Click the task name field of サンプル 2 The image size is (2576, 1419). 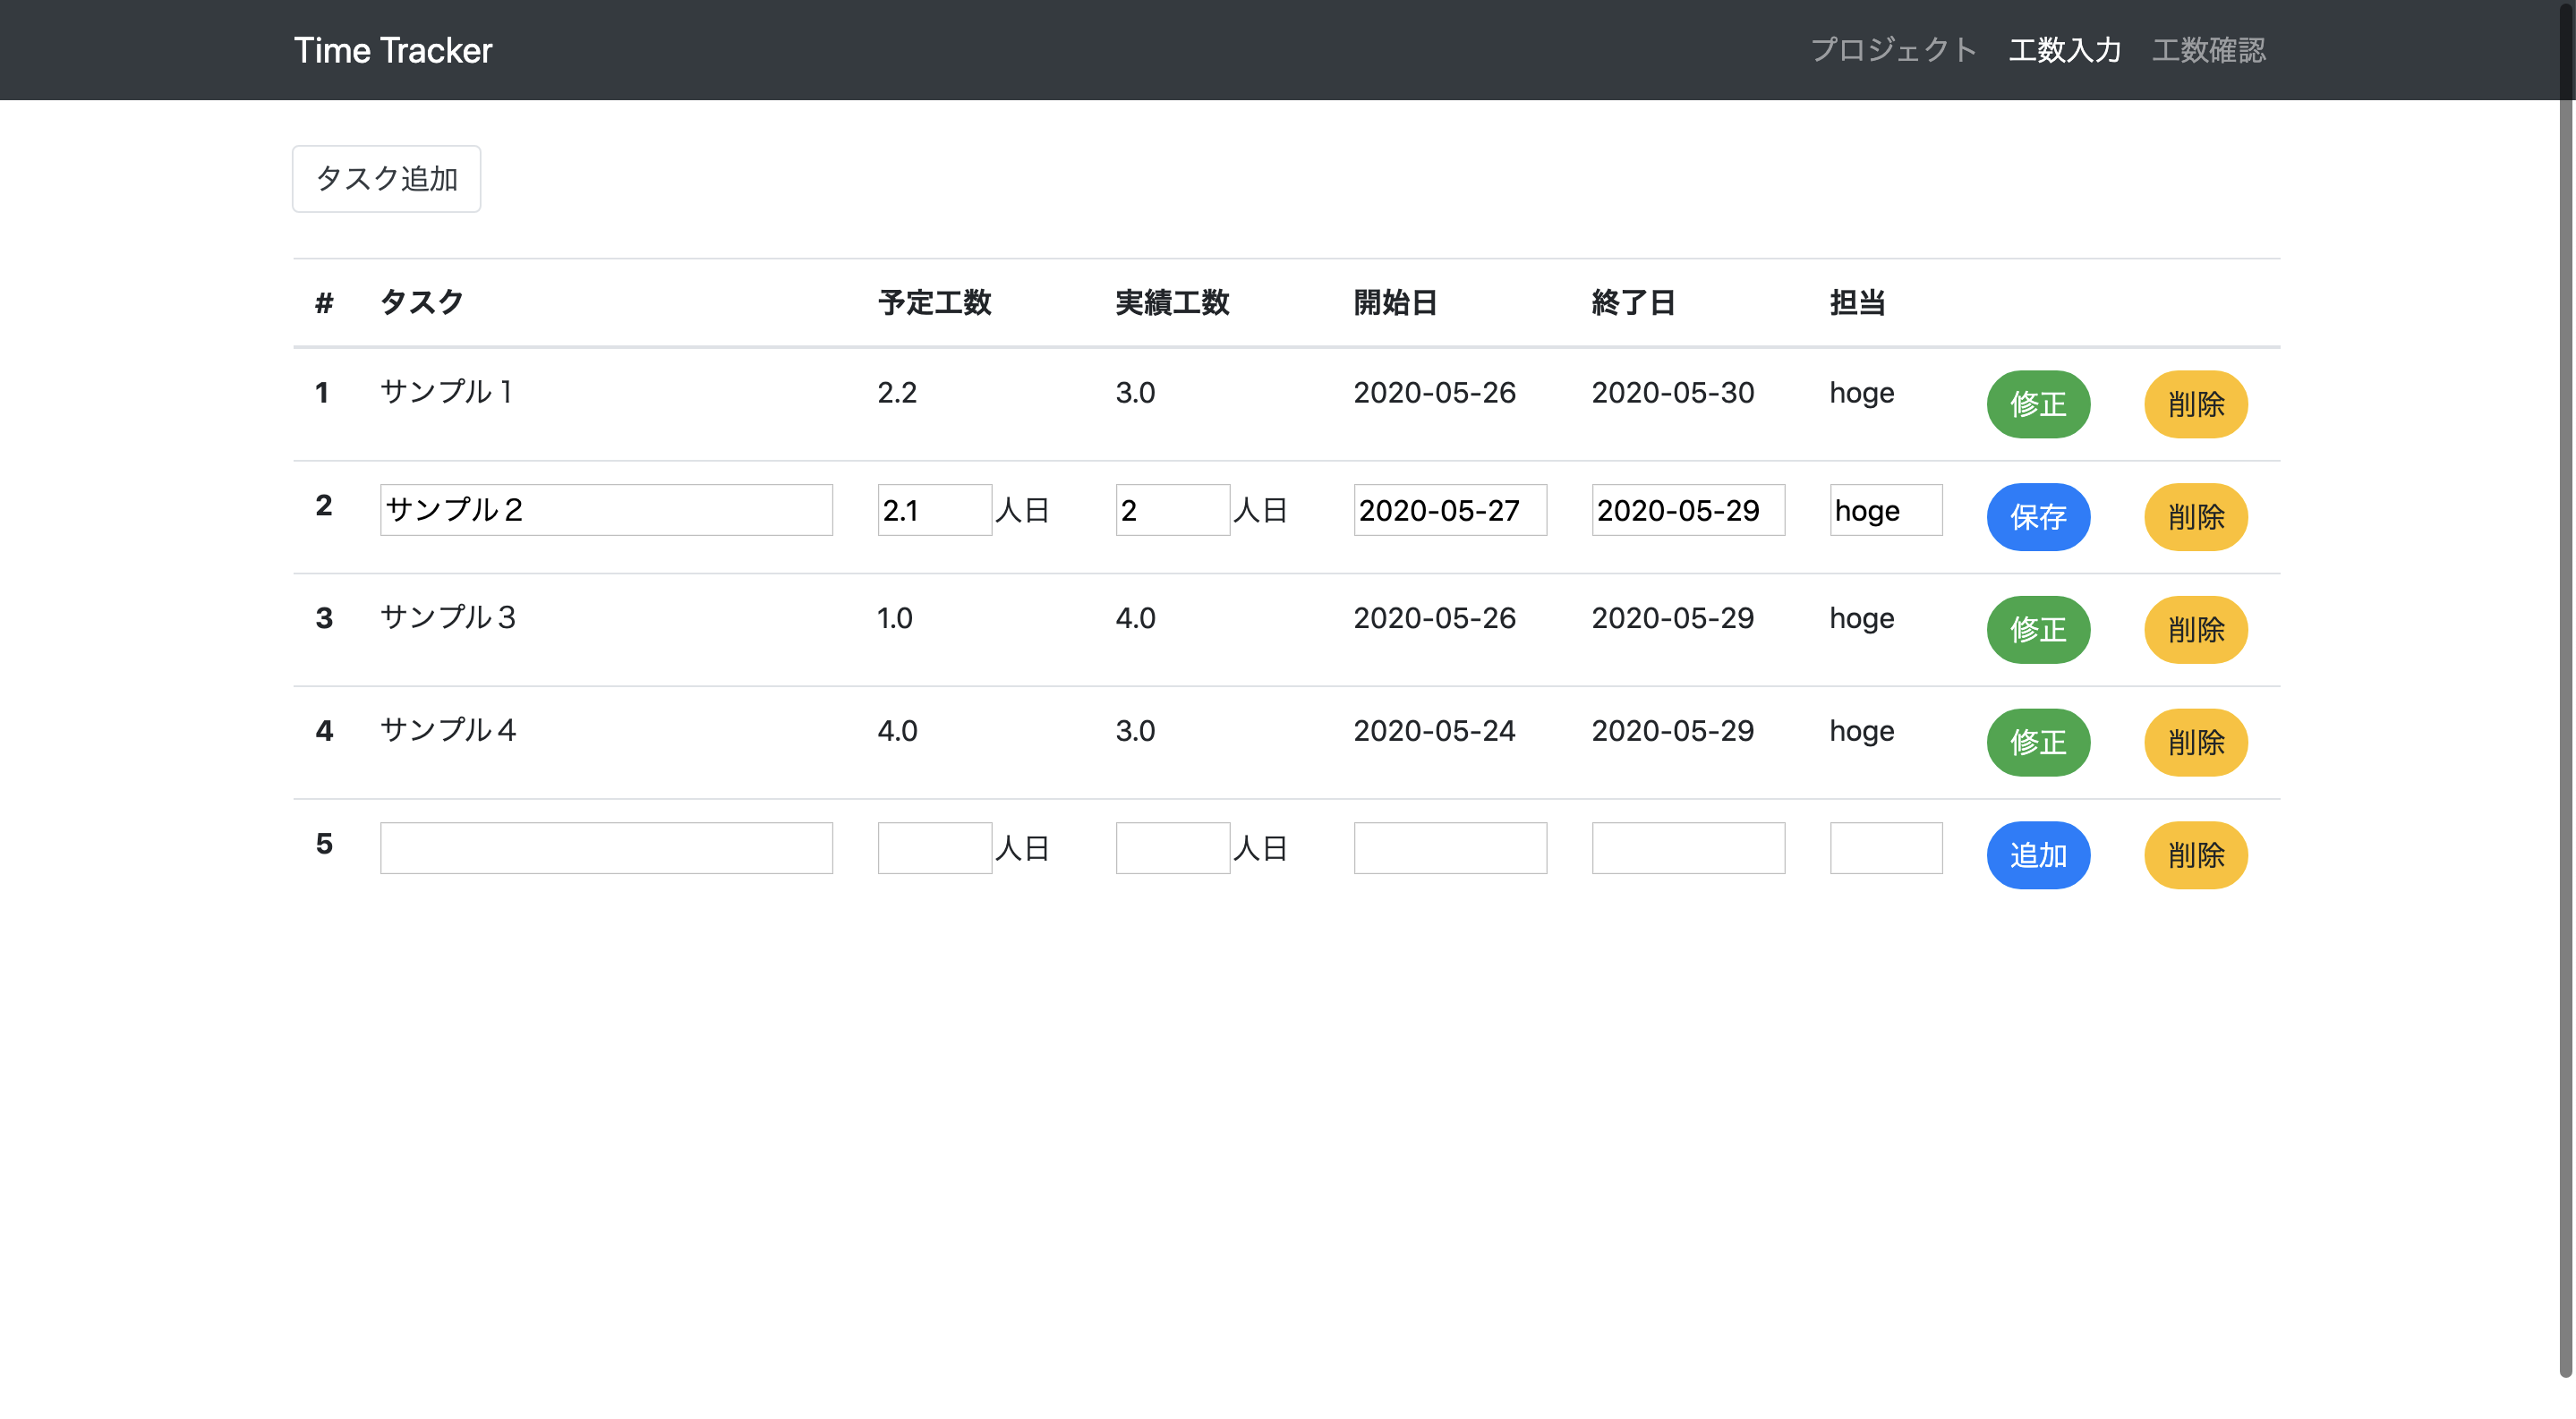[606, 510]
